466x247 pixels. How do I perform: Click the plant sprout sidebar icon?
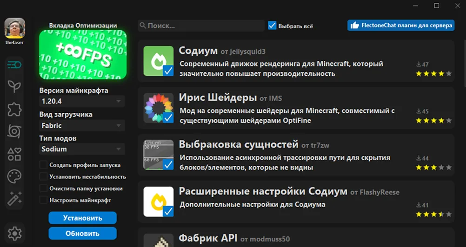pyautogui.click(x=15, y=86)
